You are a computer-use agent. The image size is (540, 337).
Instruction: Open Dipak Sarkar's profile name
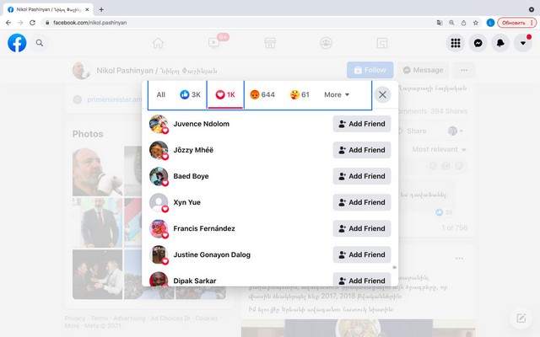[x=195, y=281]
